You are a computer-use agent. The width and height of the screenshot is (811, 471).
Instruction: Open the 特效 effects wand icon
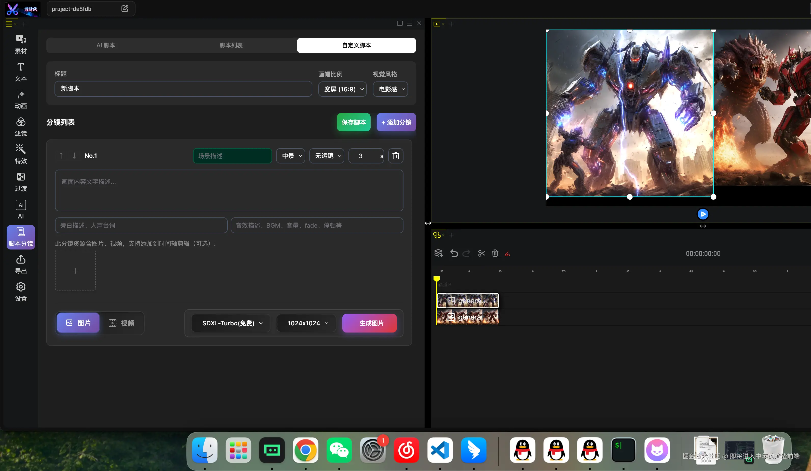[21, 149]
